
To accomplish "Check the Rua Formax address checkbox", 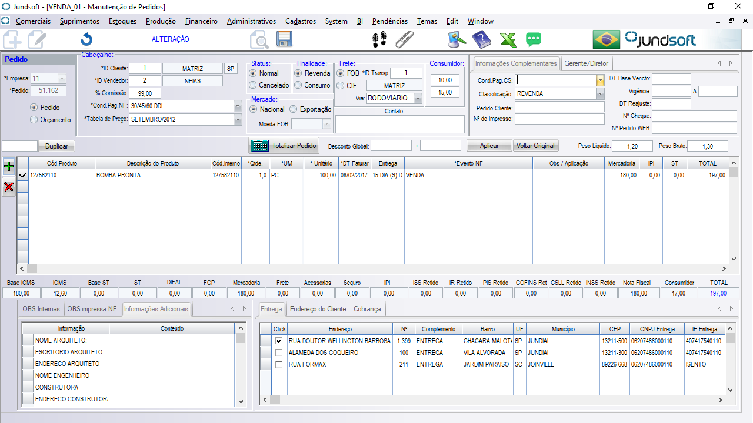I will (279, 364).
